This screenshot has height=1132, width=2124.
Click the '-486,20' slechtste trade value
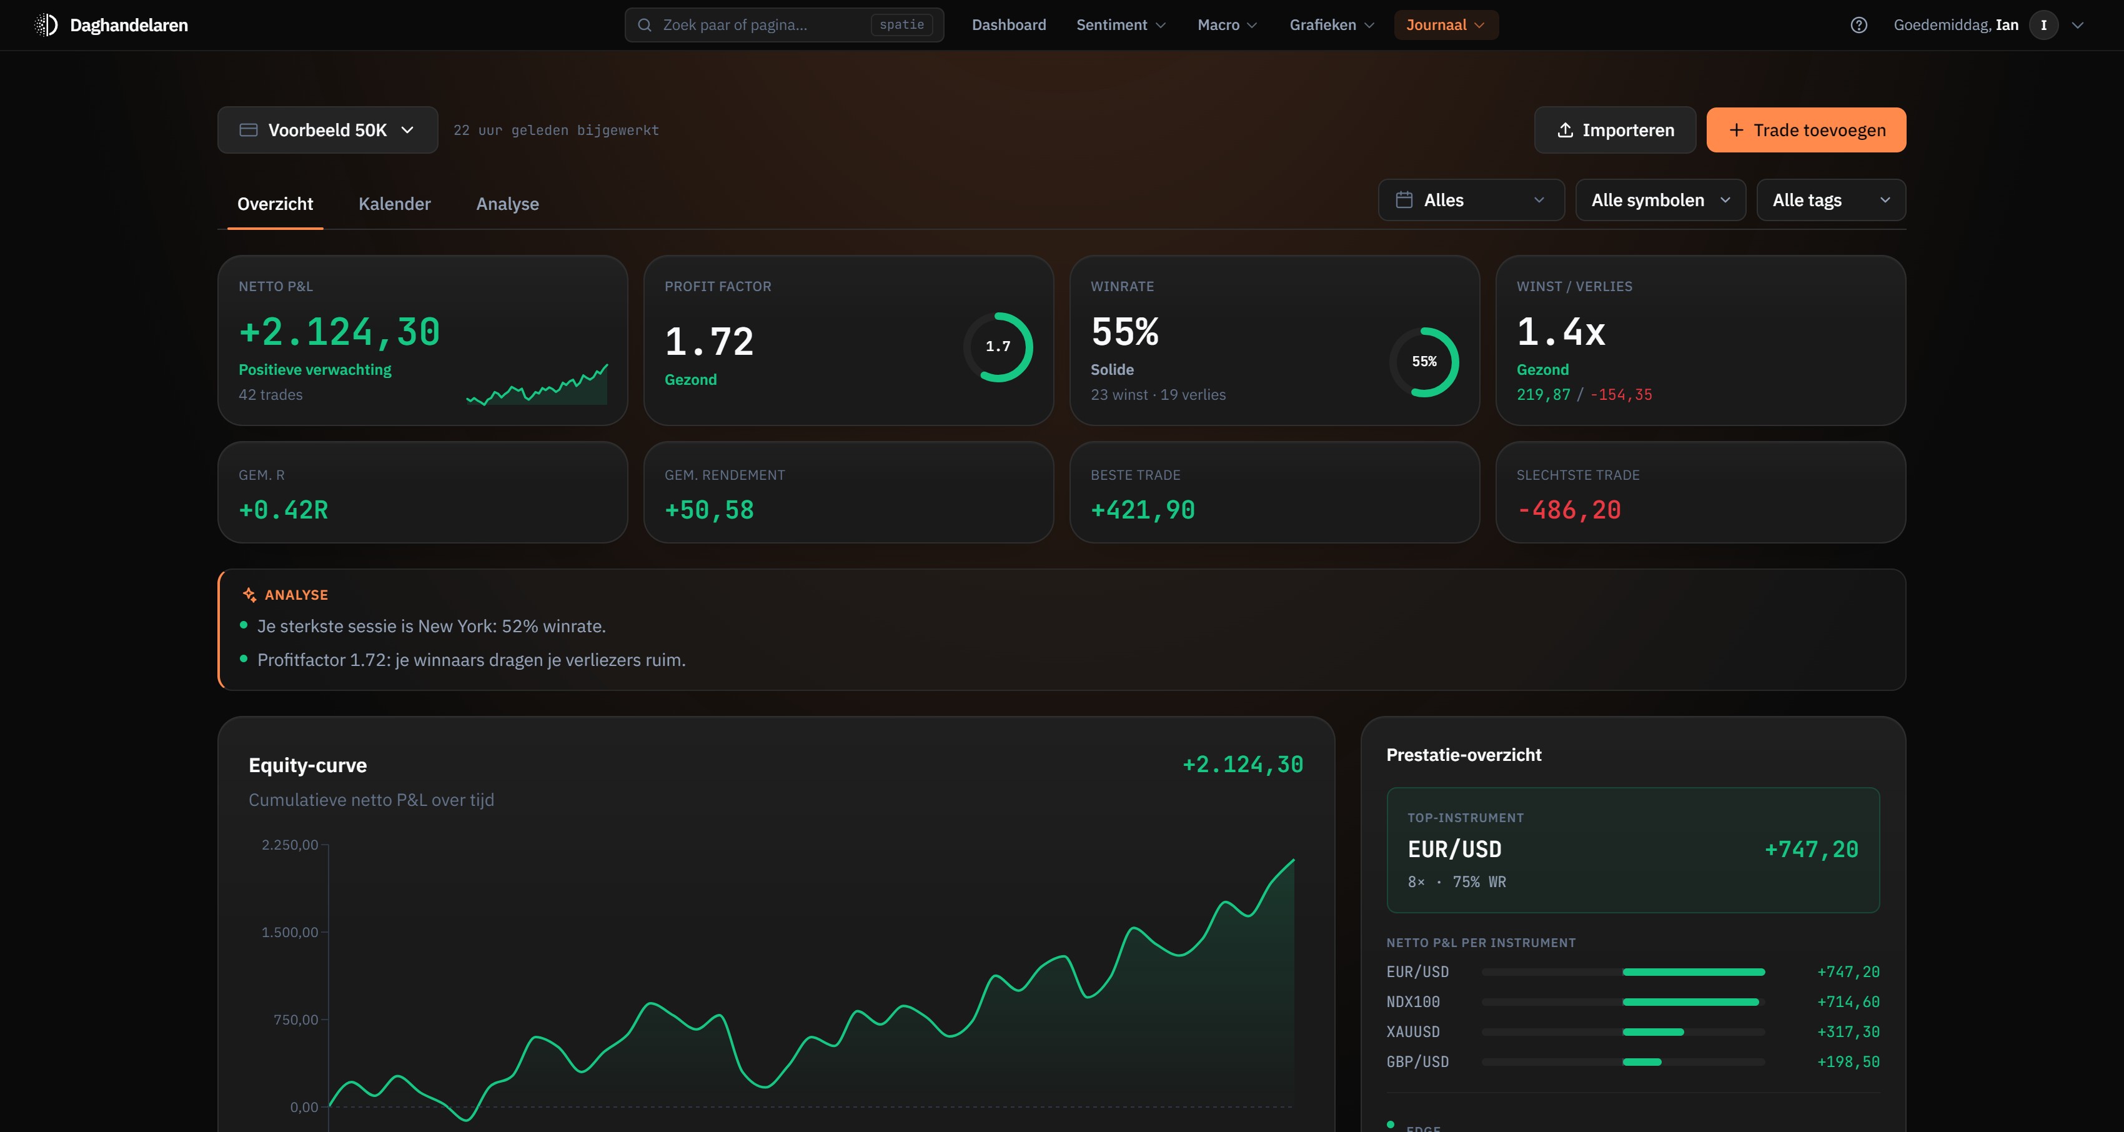(1568, 510)
